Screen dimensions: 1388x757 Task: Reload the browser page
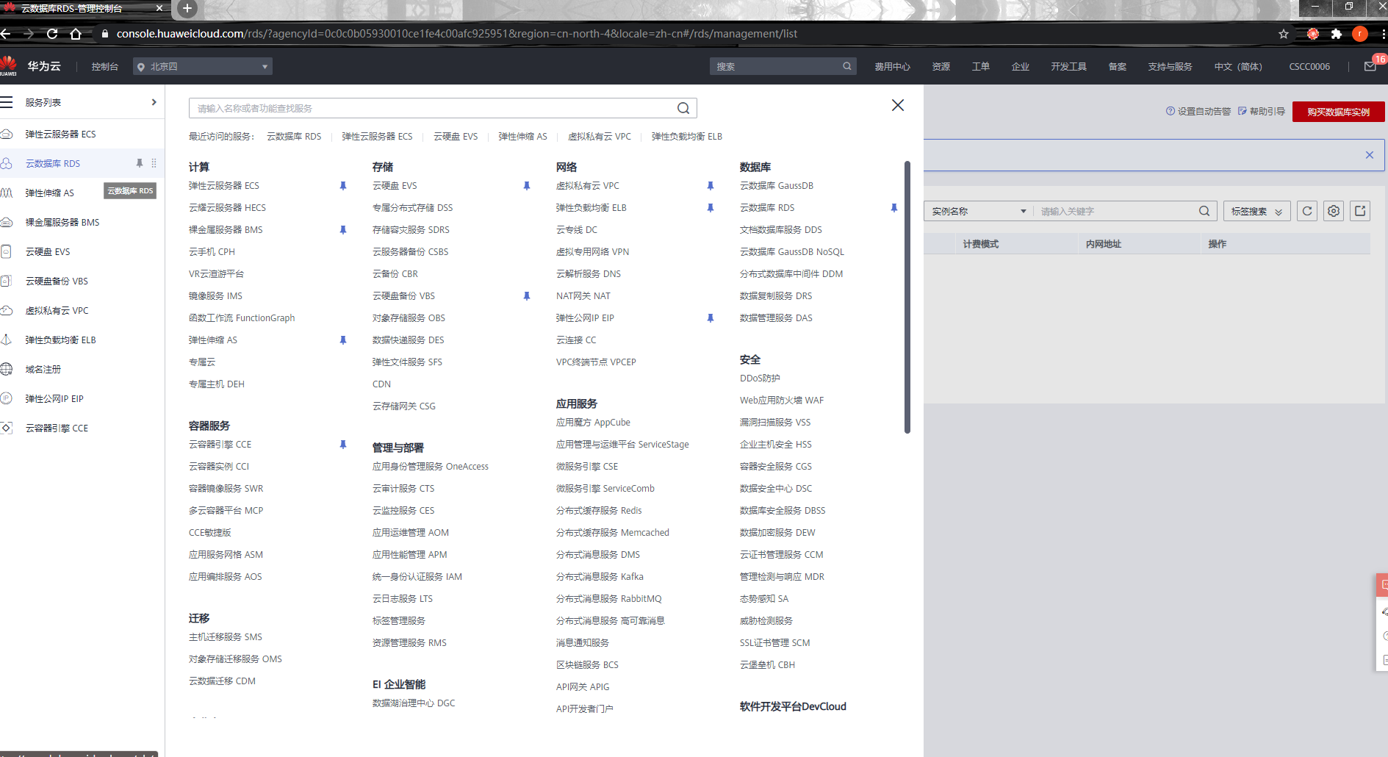[52, 34]
